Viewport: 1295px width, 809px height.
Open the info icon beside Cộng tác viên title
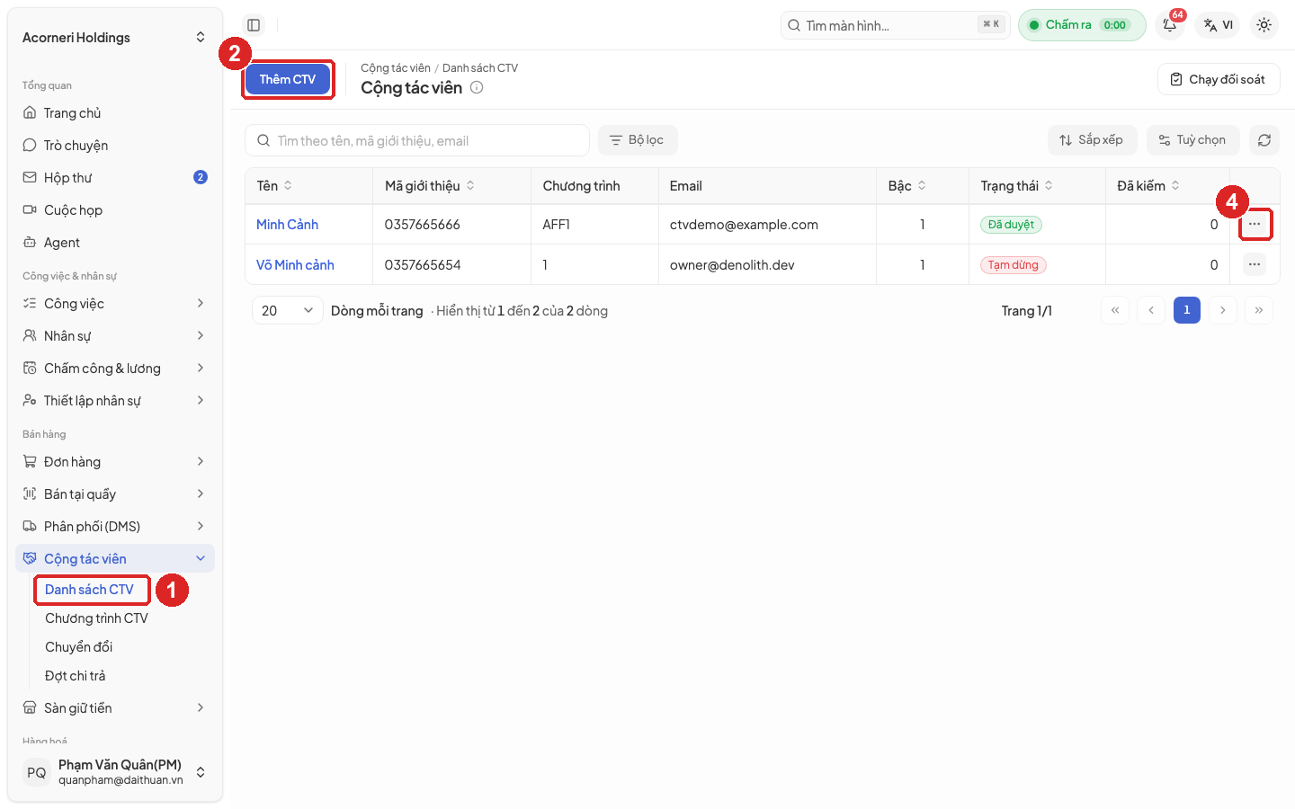pos(477,87)
